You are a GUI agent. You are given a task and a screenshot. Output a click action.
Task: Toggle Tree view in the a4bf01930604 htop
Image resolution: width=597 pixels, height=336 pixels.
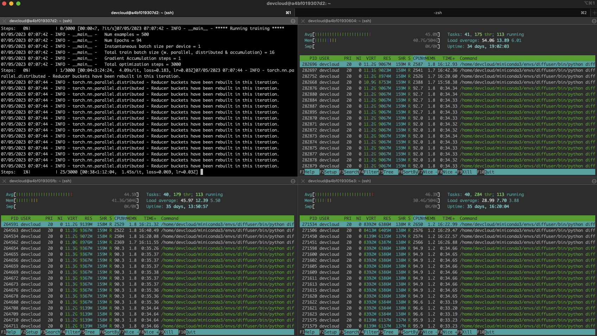pyautogui.click(x=388, y=172)
